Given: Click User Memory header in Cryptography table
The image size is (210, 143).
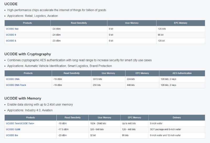Looking at the screenshot, I should pyautogui.click(x=108, y=73).
